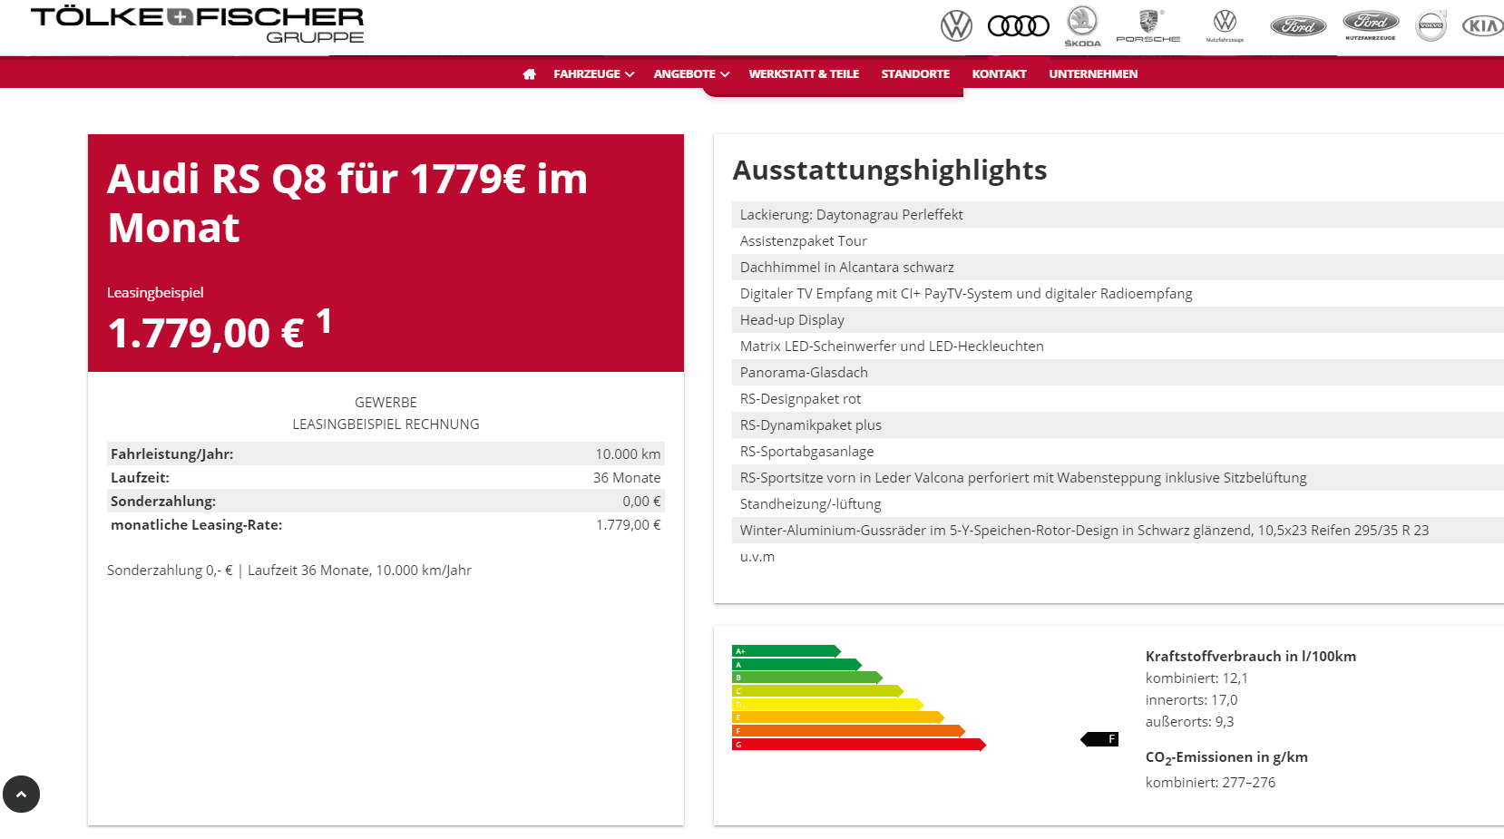
Task: Open the Unternehmen menu item
Action: [1093, 74]
